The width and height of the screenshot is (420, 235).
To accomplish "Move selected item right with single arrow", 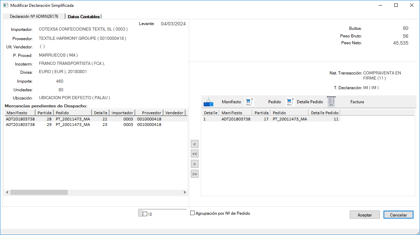I will (195, 164).
